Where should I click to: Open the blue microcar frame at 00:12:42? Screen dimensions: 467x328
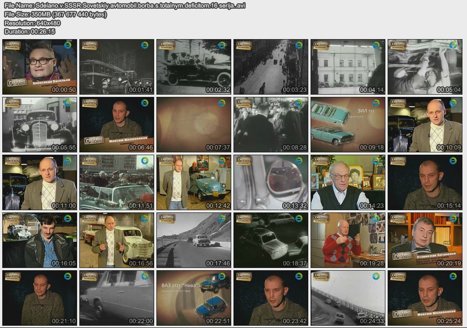point(194,182)
